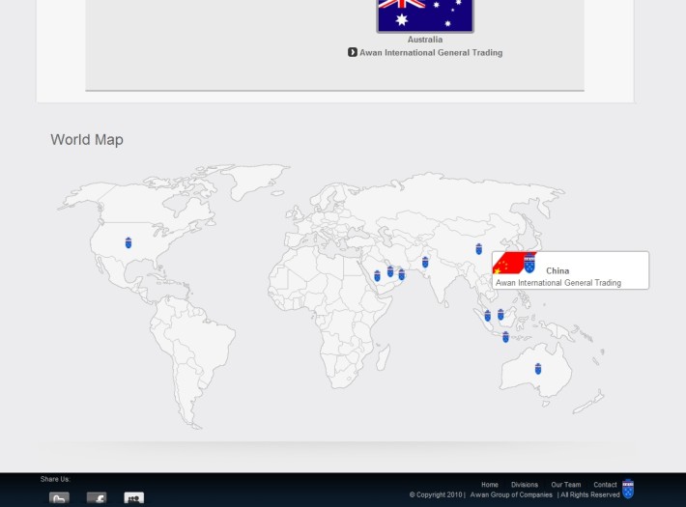Share the page via Facebook icon
The height and width of the screenshot is (507, 686).
click(96, 498)
